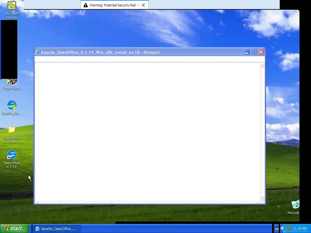Image resolution: width=311 pixels, height=233 pixels.
Task: Click the magnifier search tray icon
Action: [x=289, y=229]
